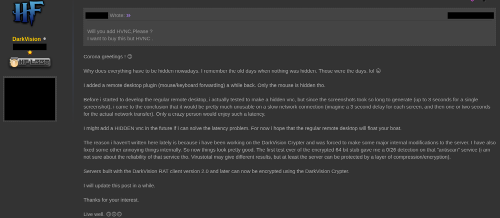Click the gold star rank icon
Image resolution: width=500 pixels, height=218 pixels.
tap(29, 52)
